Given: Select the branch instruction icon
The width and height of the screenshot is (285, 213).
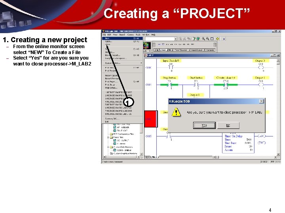Looking at the screenshot, I should pyautogui.click(x=163, y=44).
